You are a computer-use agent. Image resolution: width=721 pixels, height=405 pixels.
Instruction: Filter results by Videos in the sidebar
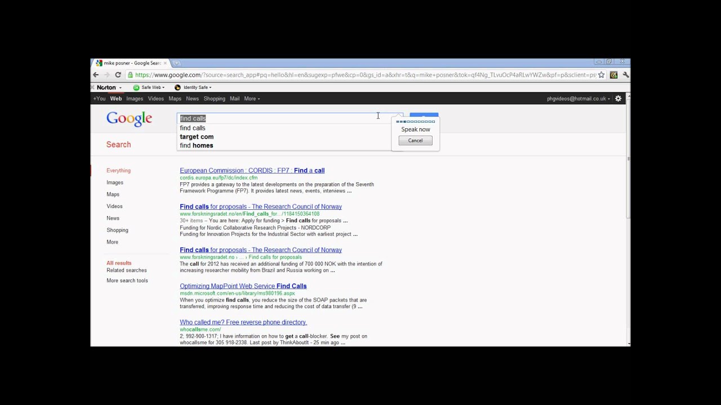click(114, 206)
